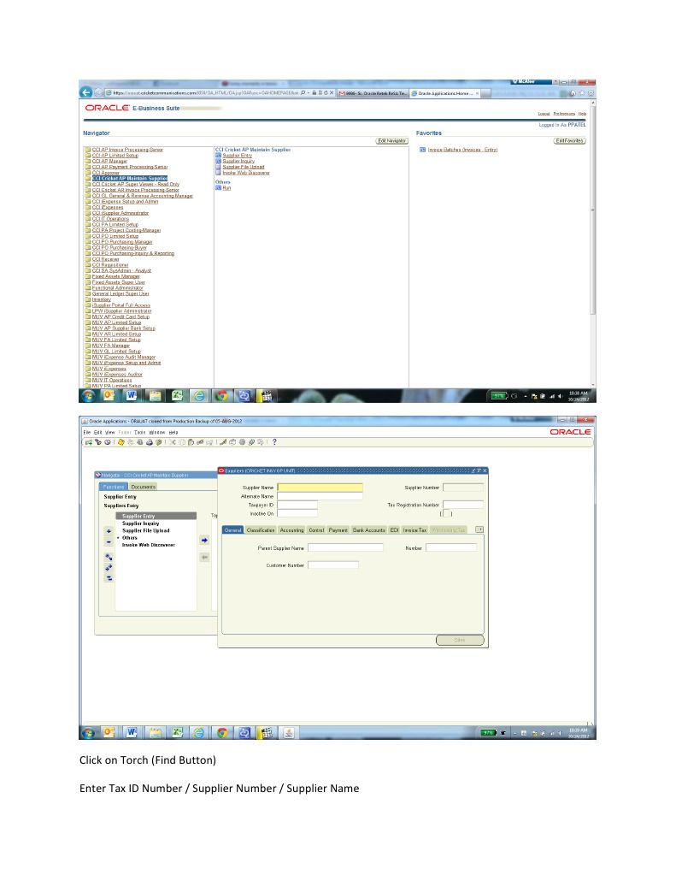
Task: Click the Paste clipboard toolbar icon
Action: (191, 442)
